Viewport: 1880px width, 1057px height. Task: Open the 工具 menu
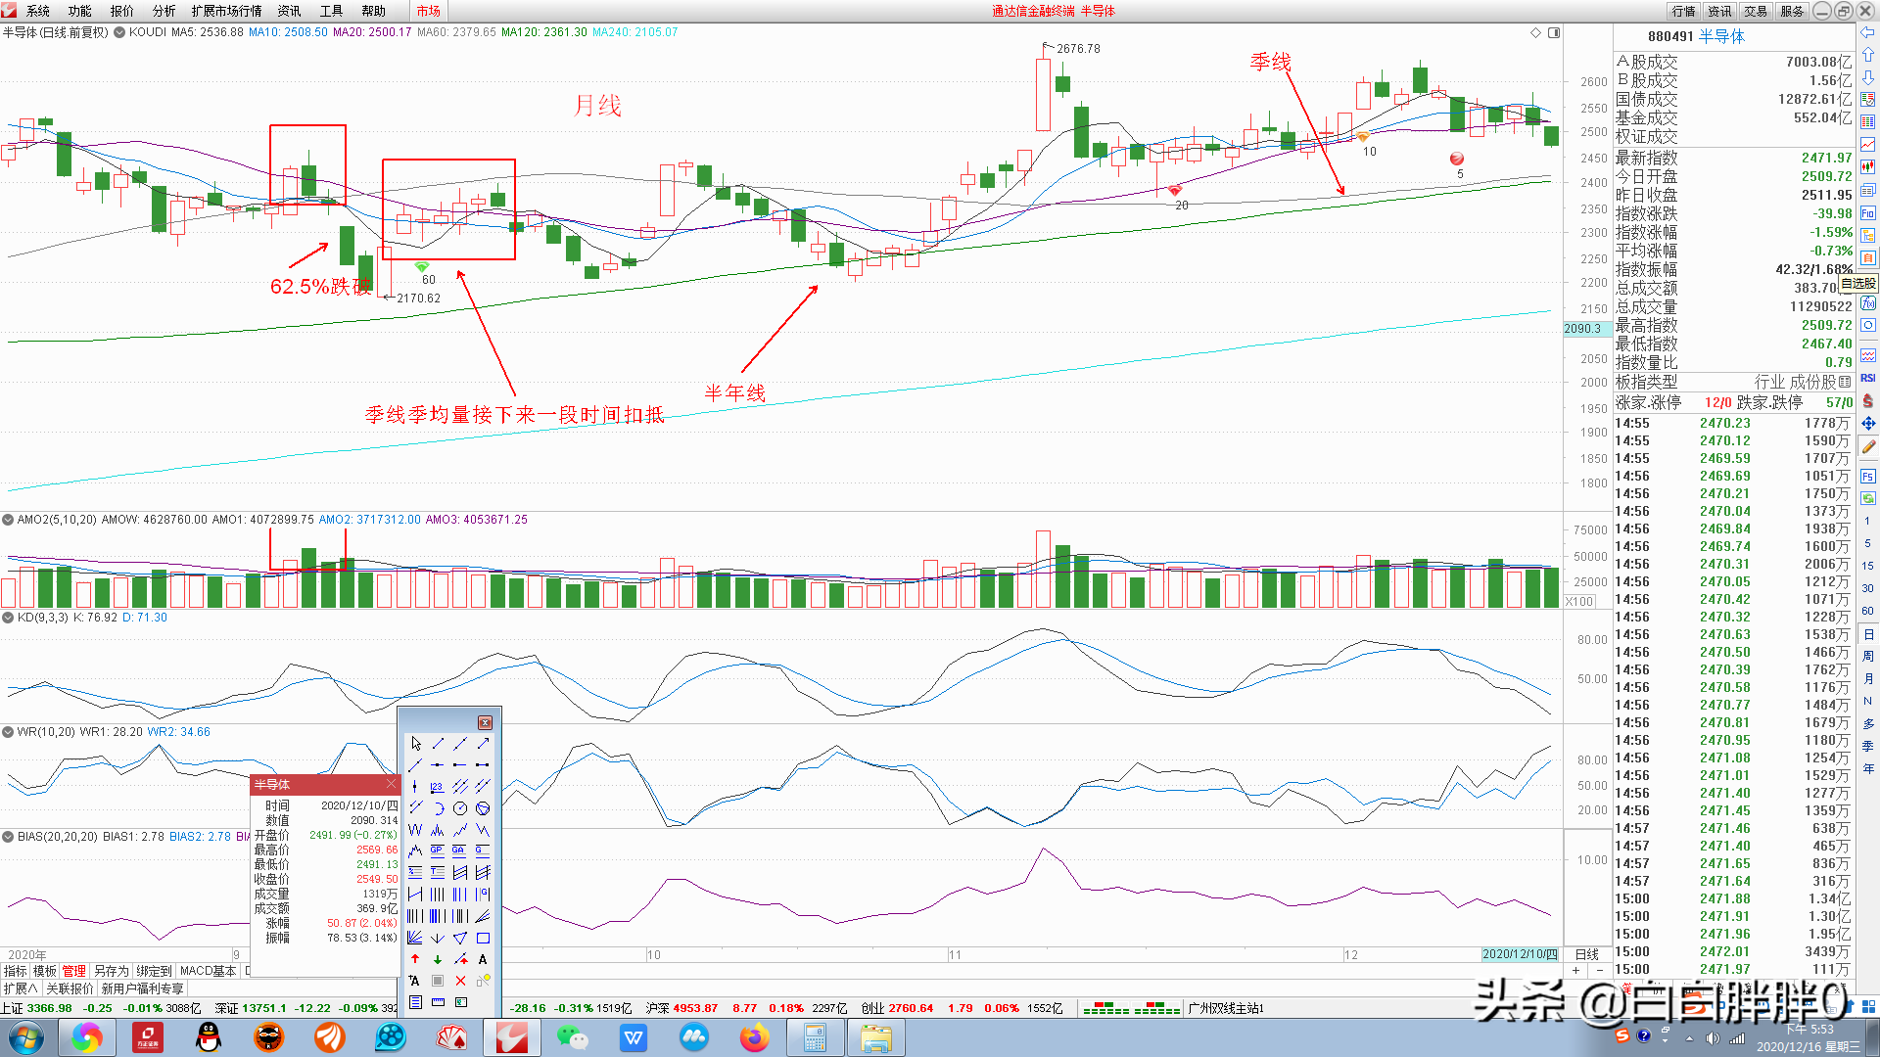coord(331,11)
